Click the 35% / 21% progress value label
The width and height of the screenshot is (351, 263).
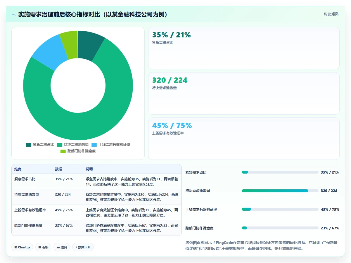pyautogui.click(x=330, y=172)
